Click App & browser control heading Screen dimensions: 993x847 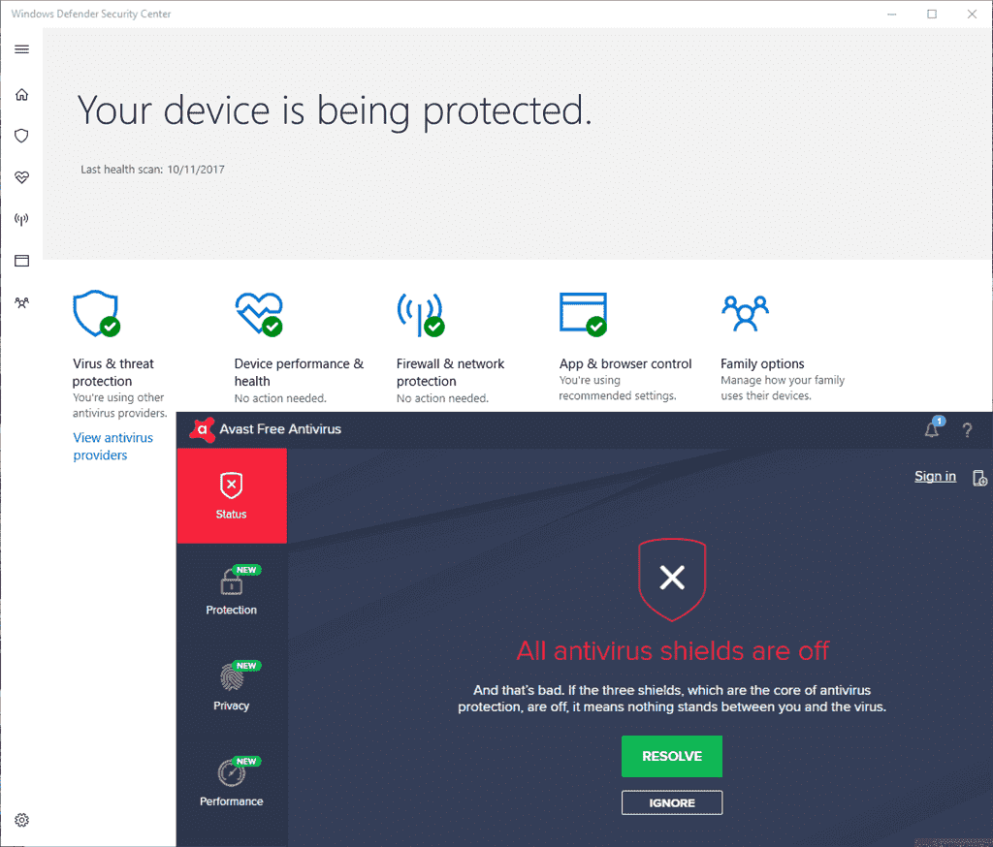pos(625,364)
